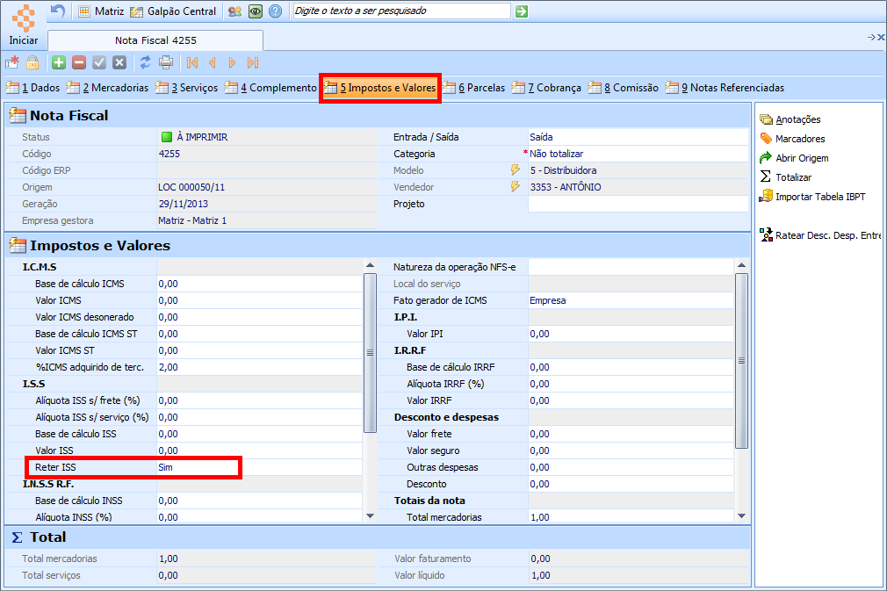
Task: Click the left Impostos panel vertical scrollbar
Action: tap(370, 351)
